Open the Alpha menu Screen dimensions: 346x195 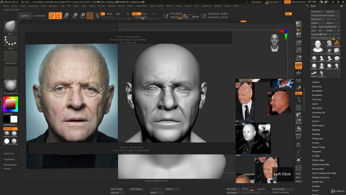6,6
